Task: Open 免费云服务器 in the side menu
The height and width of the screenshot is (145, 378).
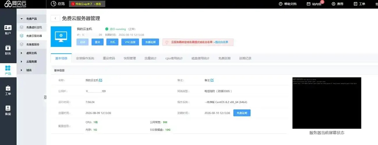Action: [x=34, y=36]
